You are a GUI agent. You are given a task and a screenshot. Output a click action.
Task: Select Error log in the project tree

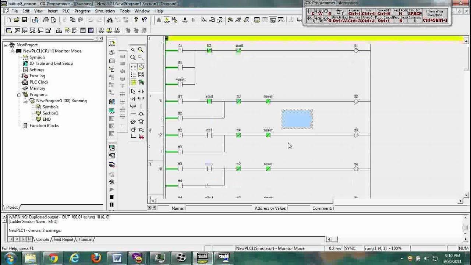[38, 76]
